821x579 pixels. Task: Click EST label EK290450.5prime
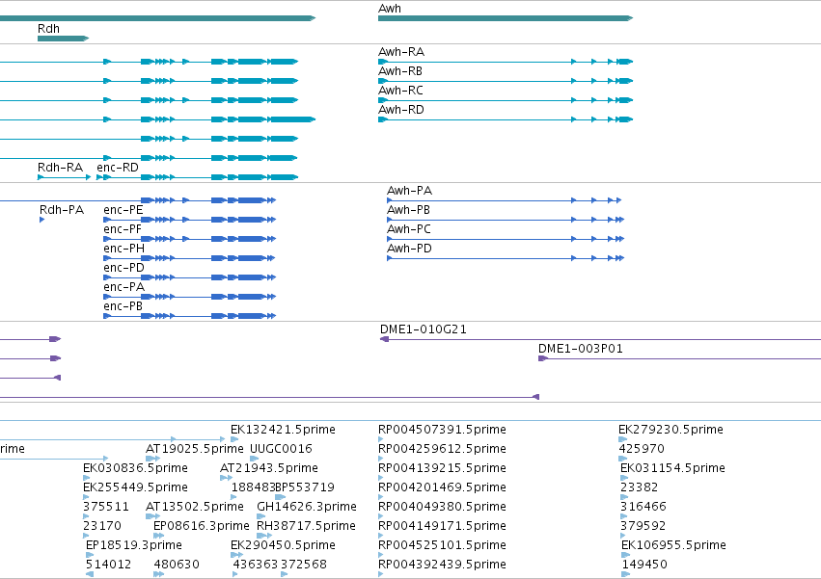click(x=283, y=545)
